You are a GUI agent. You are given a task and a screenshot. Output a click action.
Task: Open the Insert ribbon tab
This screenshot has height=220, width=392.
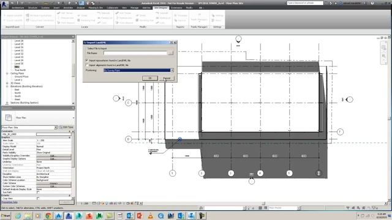click(x=56, y=8)
